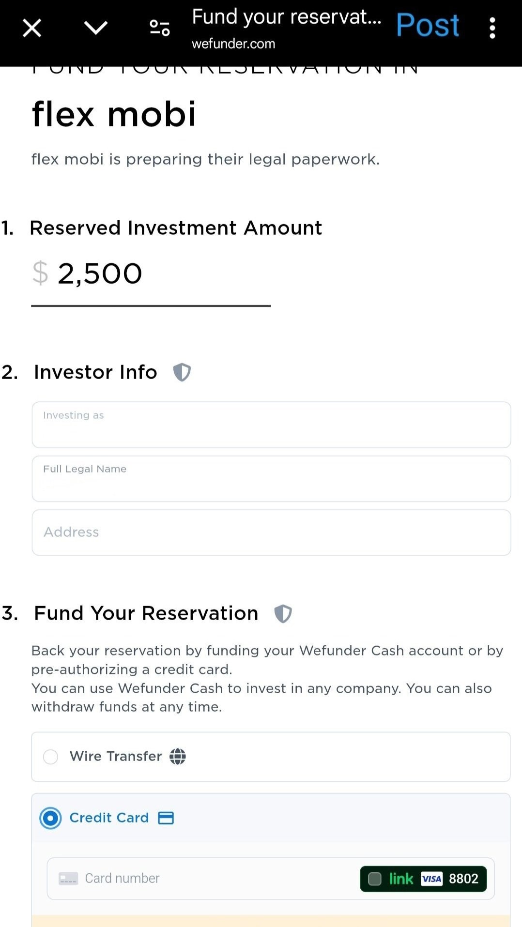522x927 pixels.
Task: Tap the wefunder.com URL text
Action: (233, 44)
